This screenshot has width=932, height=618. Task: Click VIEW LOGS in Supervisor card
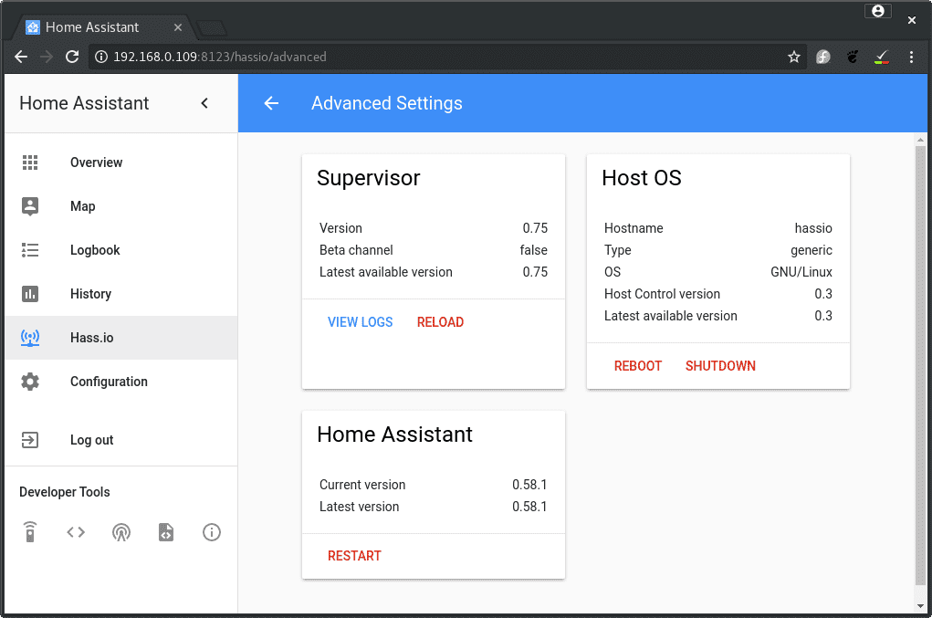(x=361, y=322)
